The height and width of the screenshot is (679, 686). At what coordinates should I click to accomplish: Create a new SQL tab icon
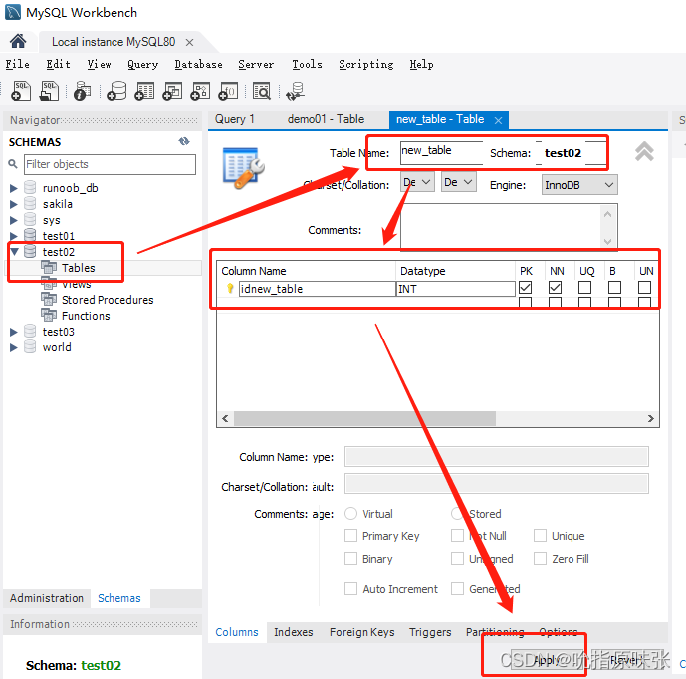click(21, 91)
